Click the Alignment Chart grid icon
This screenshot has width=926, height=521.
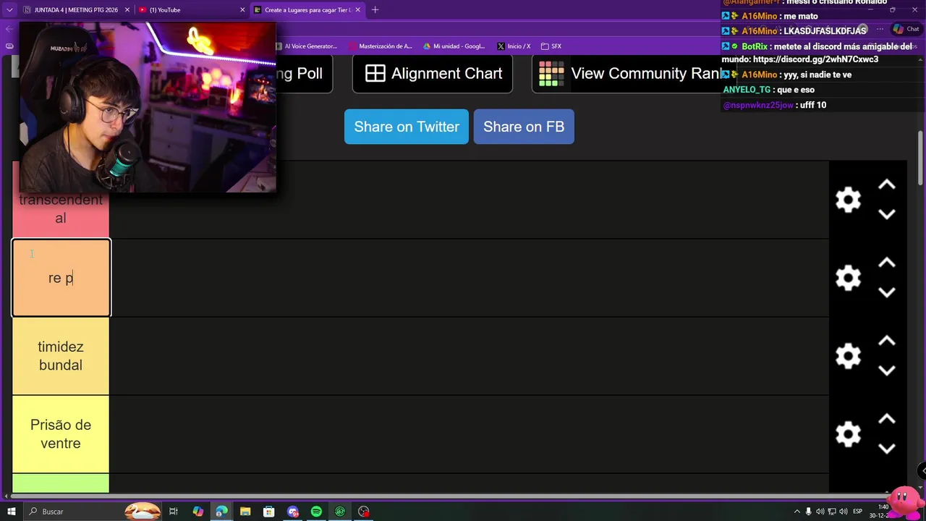375,73
